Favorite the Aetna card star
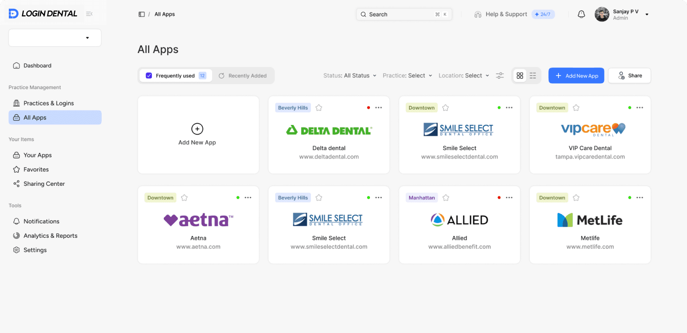The width and height of the screenshot is (687, 333). [x=184, y=198]
